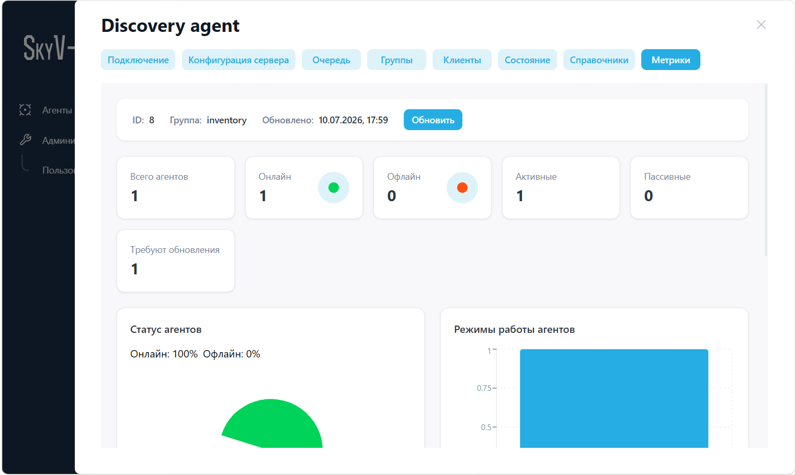Open the wrench administration icon in sidebar
795x475 pixels.
pyautogui.click(x=25, y=140)
